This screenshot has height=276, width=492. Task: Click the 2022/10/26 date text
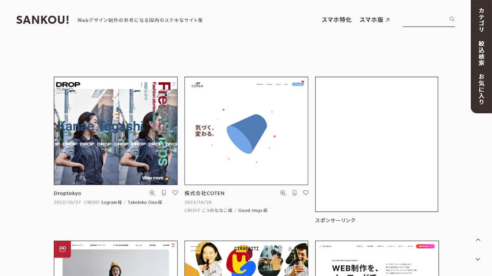coord(198,202)
